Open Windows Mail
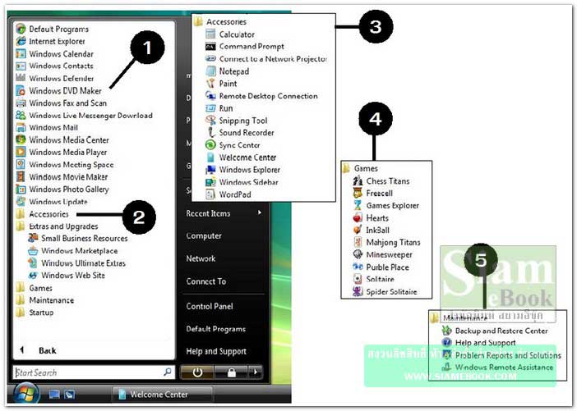Image resolution: width=577 pixels, height=411 pixels. [x=47, y=128]
